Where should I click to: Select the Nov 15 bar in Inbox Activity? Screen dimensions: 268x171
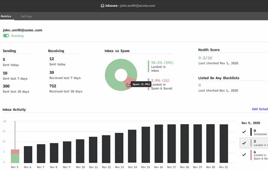pyautogui.click(x=146, y=145)
